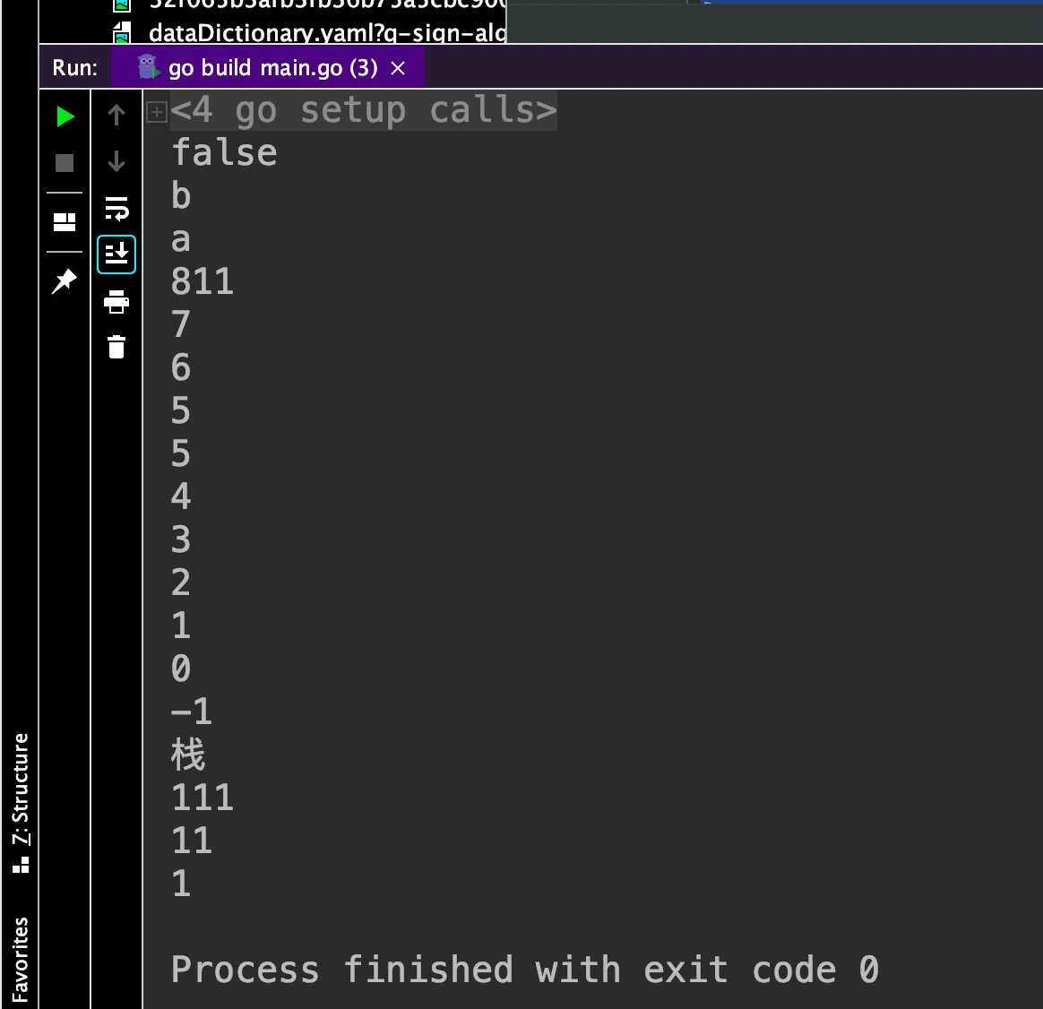Screen dimensions: 1043x1009
Task: Click the 'Run:' panel label
Action: tap(74, 68)
